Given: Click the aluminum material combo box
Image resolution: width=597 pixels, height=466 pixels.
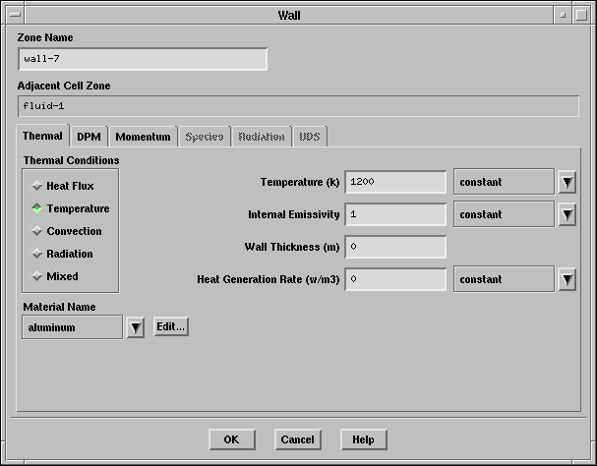Looking at the screenshot, I should click(73, 327).
